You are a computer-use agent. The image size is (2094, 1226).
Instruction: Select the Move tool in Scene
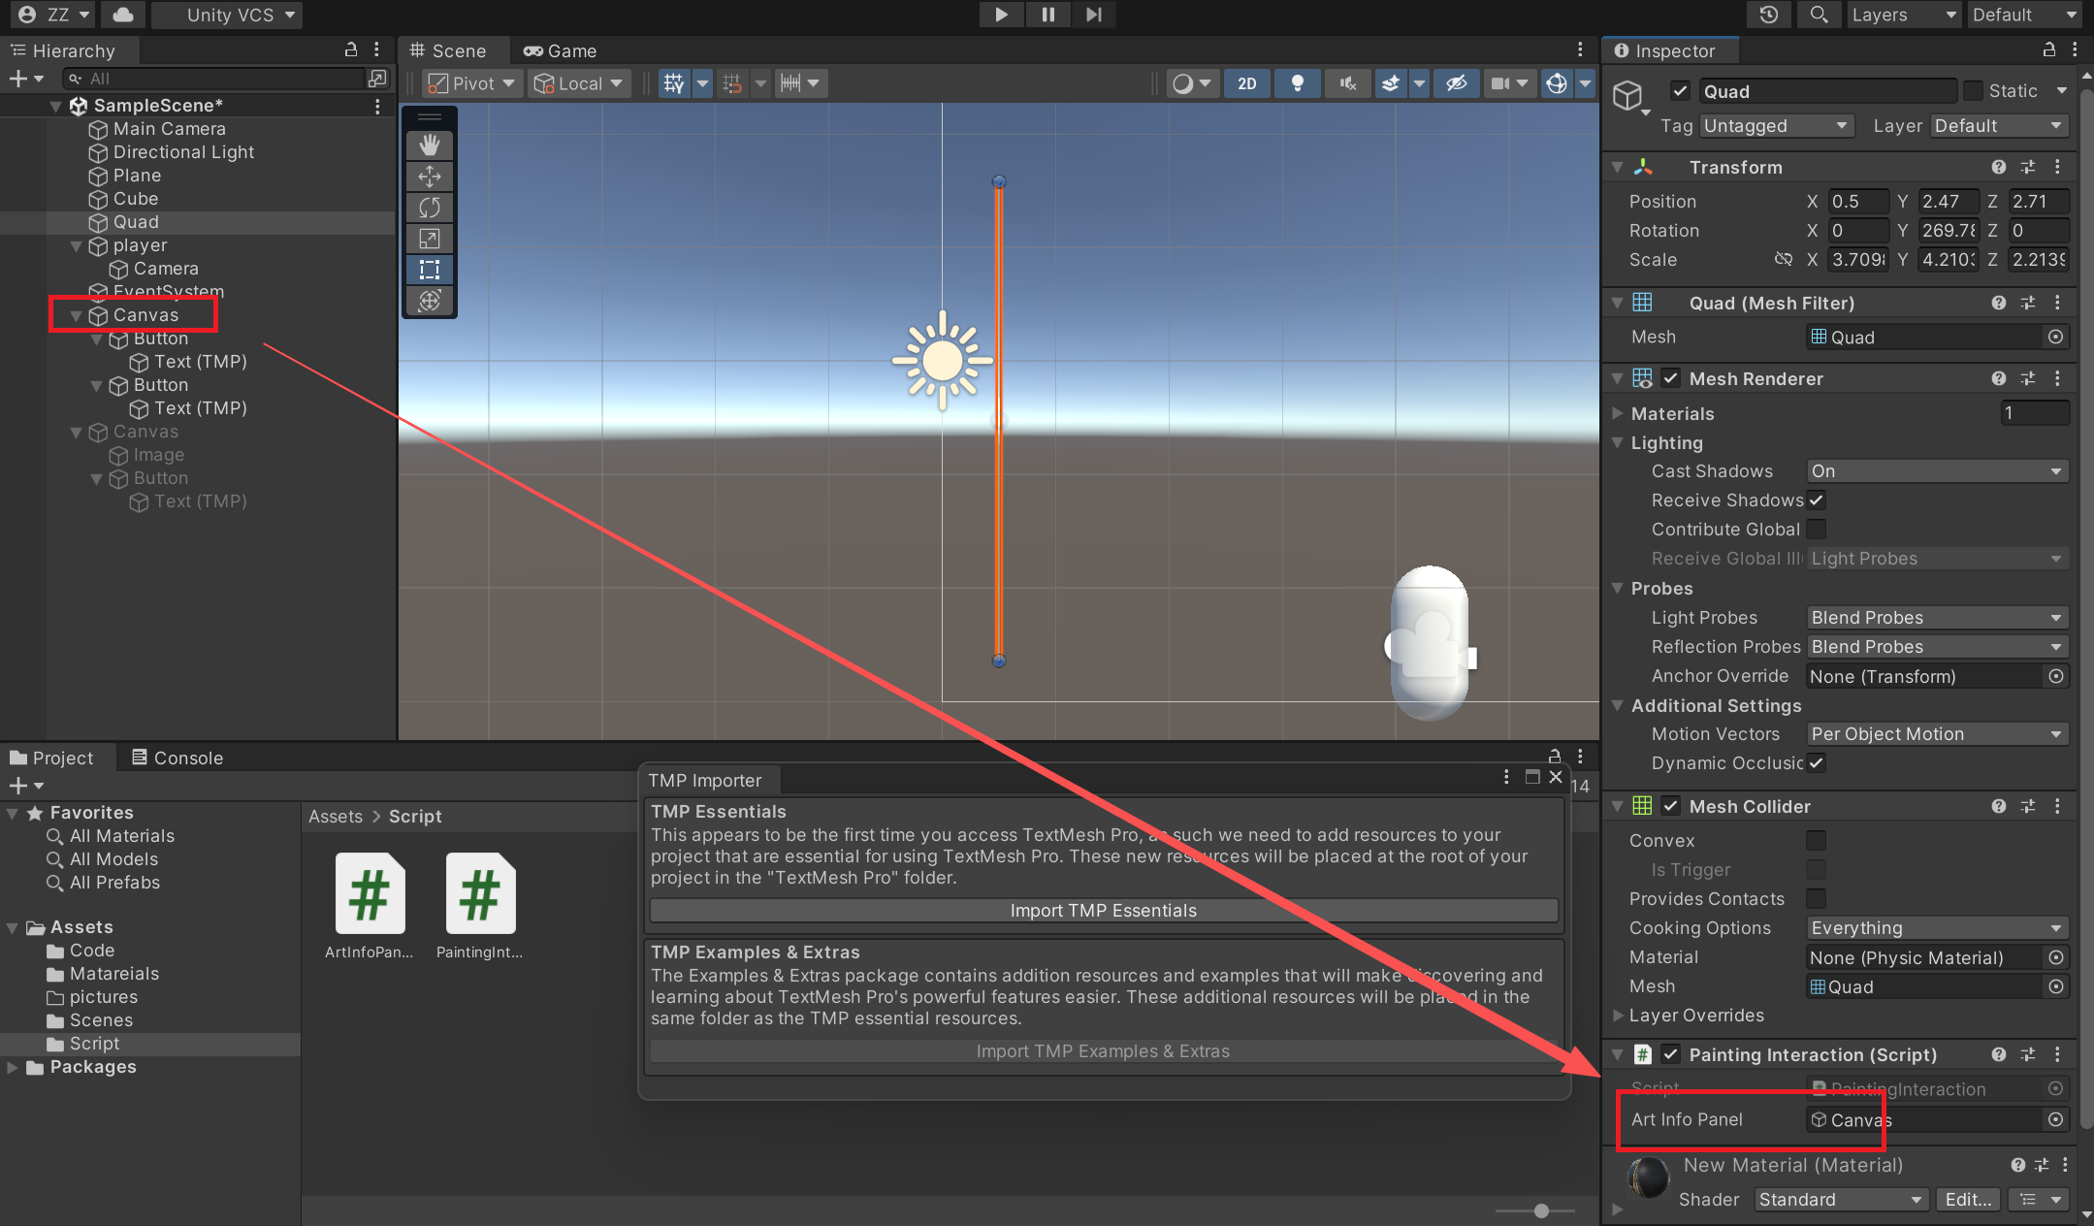click(430, 177)
